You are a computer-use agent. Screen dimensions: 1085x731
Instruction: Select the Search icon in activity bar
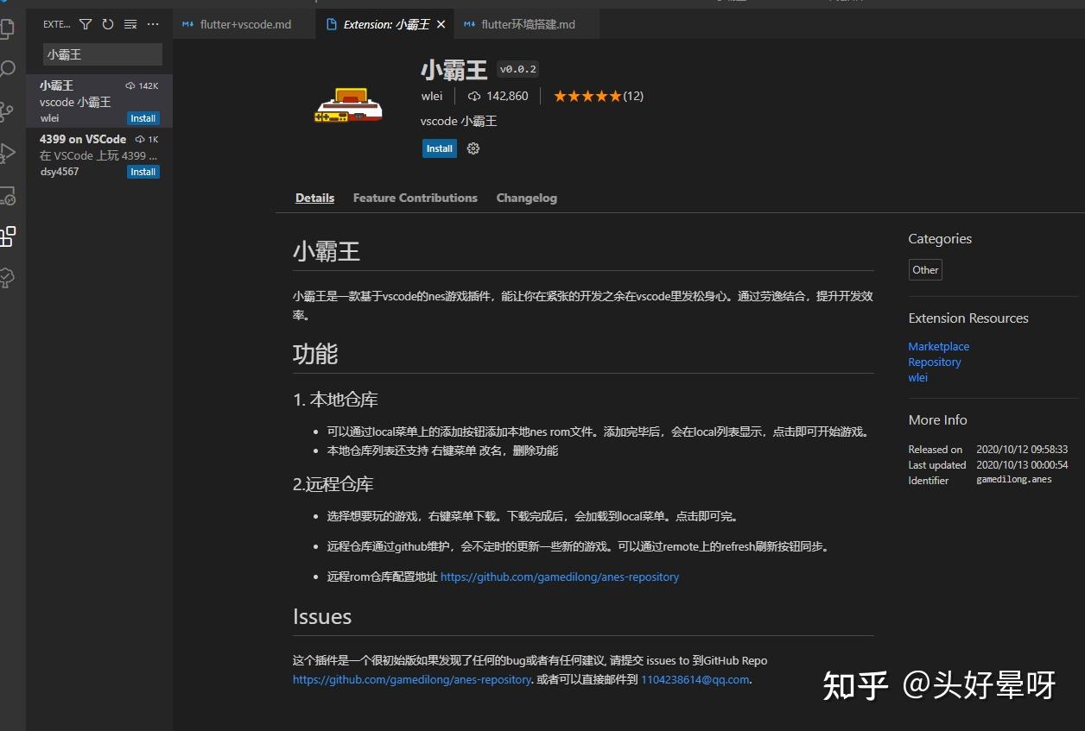tap(9, 67)
